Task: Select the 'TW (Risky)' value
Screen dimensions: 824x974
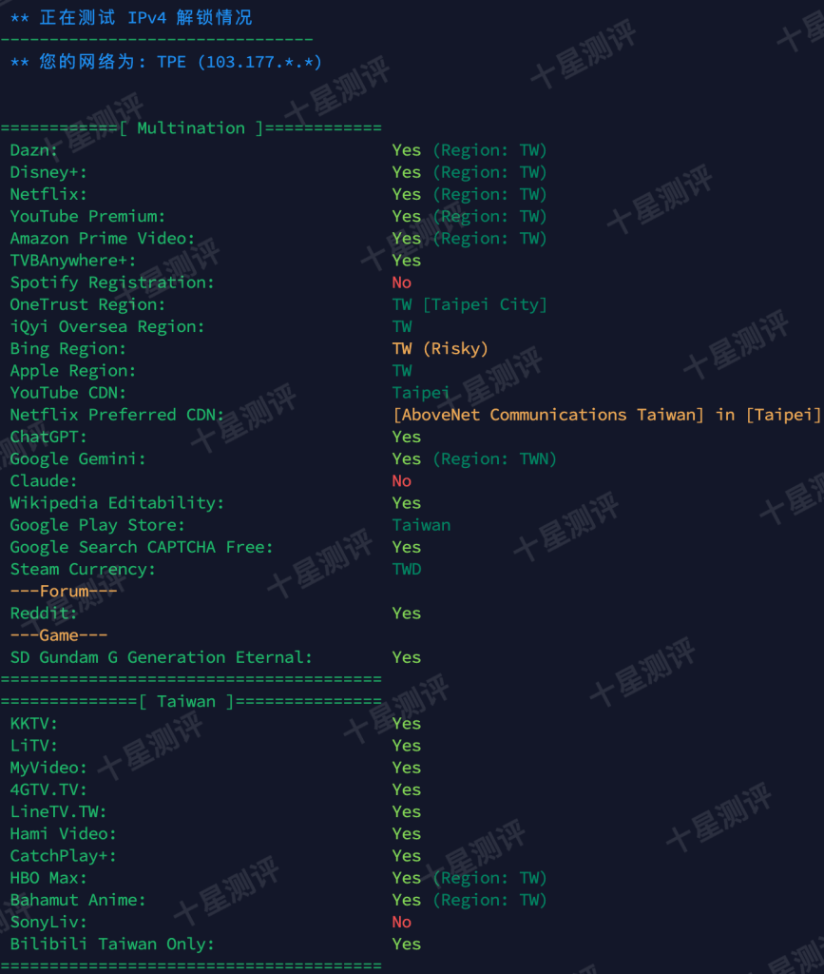Action: 441,348
